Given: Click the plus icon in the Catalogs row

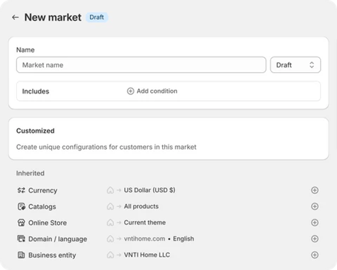Looking at the screenshot, I should pos(315,206).
